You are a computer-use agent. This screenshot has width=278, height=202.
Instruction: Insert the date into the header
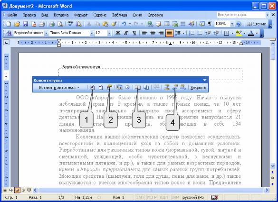[x=119, y=88]
